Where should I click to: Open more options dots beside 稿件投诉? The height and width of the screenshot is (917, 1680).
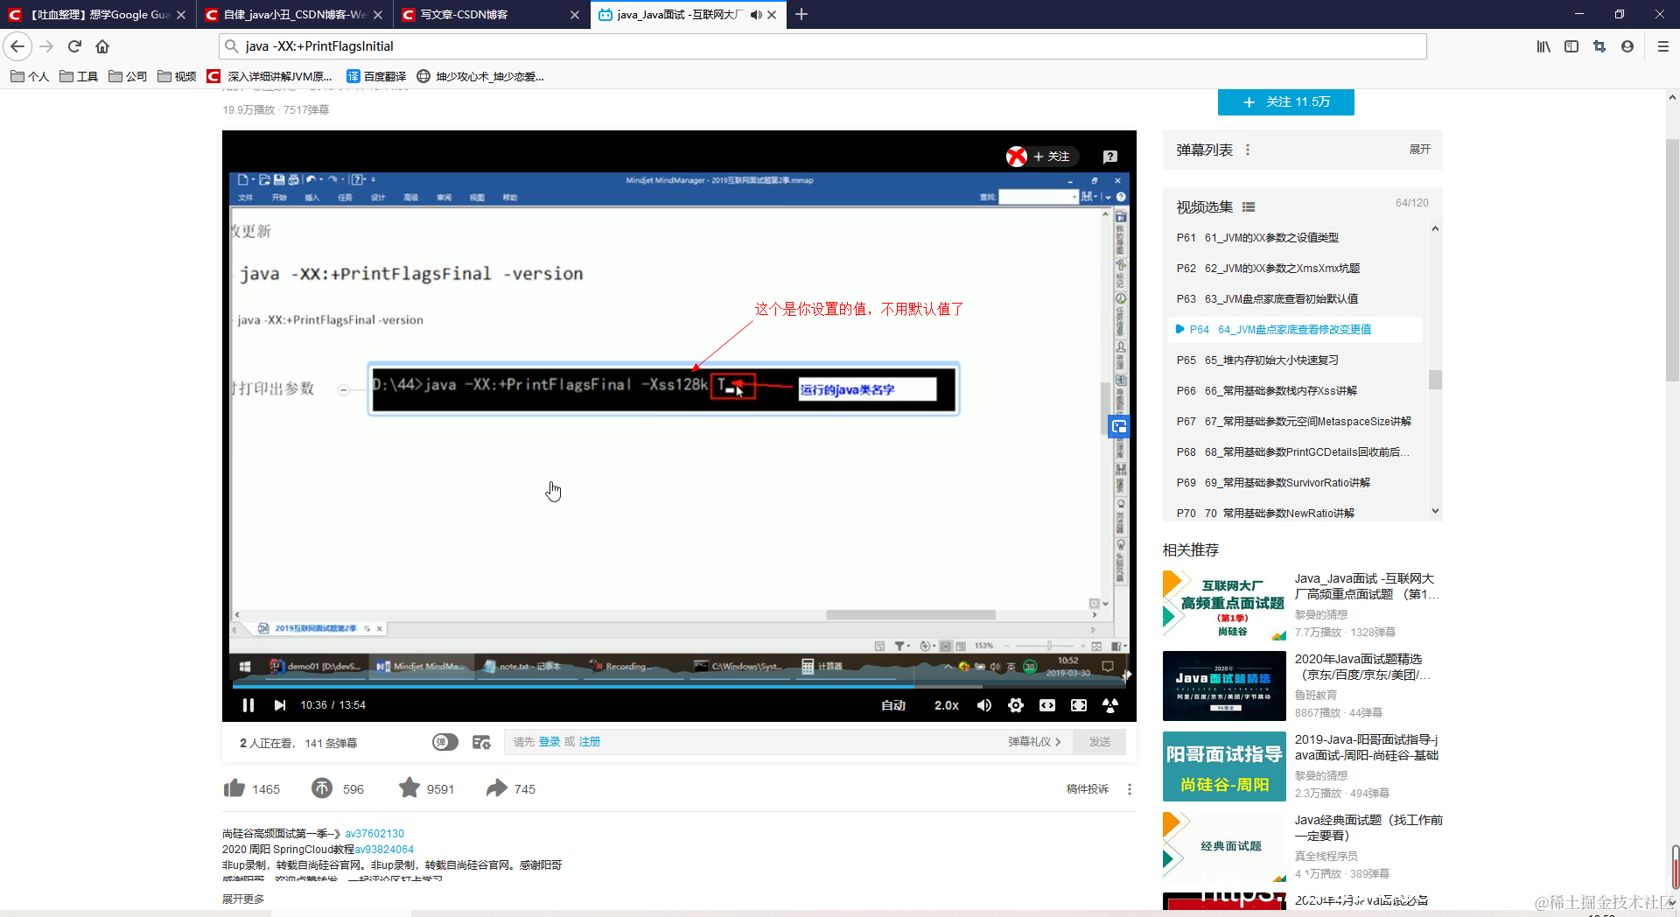[x=1130, y=789]
